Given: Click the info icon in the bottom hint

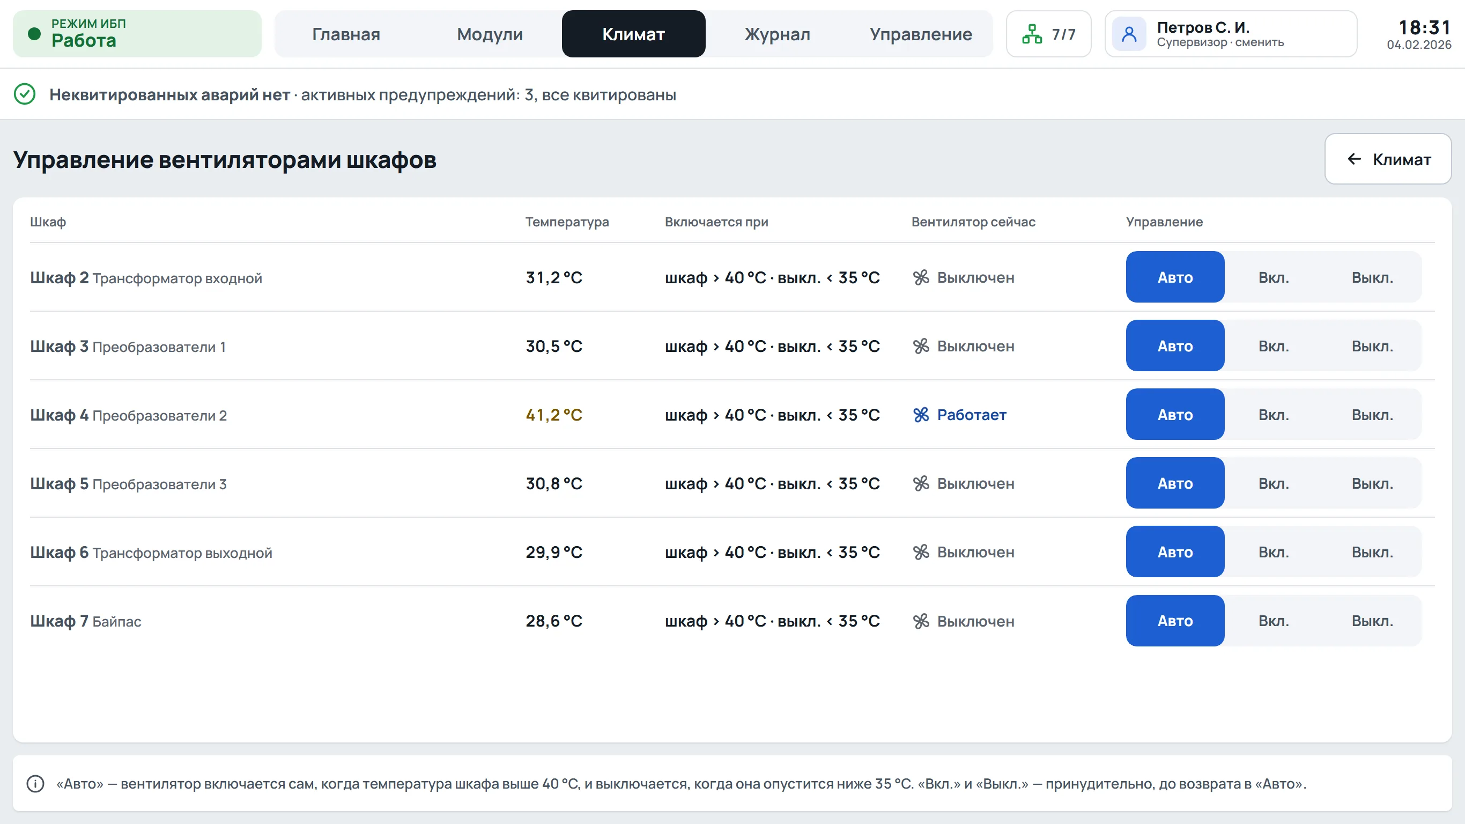Looking at the screenshot, I should (35, 784).
